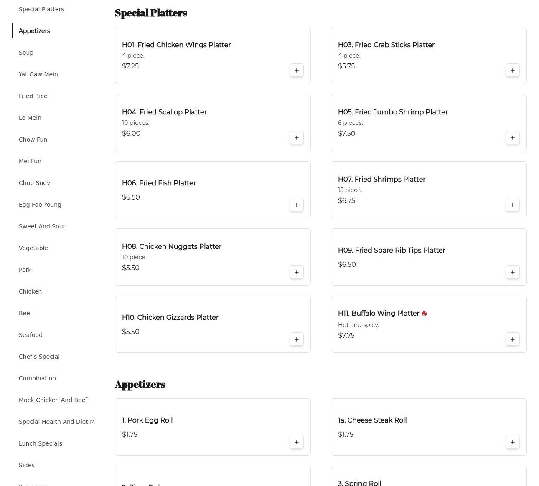
Task: Add H09 Fried Spare Rib Tips Platter
Action: tap(513, 272)
